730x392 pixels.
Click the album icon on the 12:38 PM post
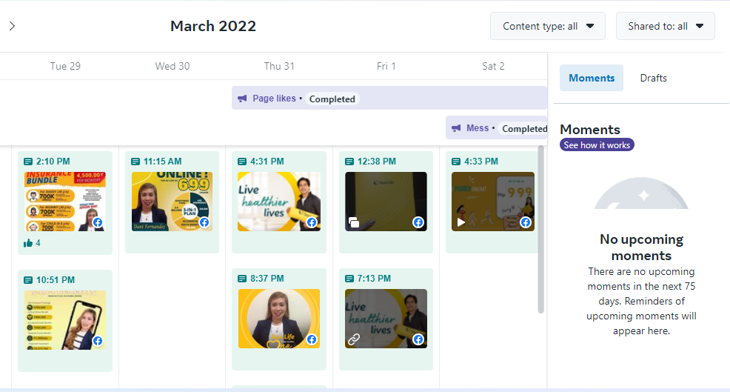[x=354, y=222]
